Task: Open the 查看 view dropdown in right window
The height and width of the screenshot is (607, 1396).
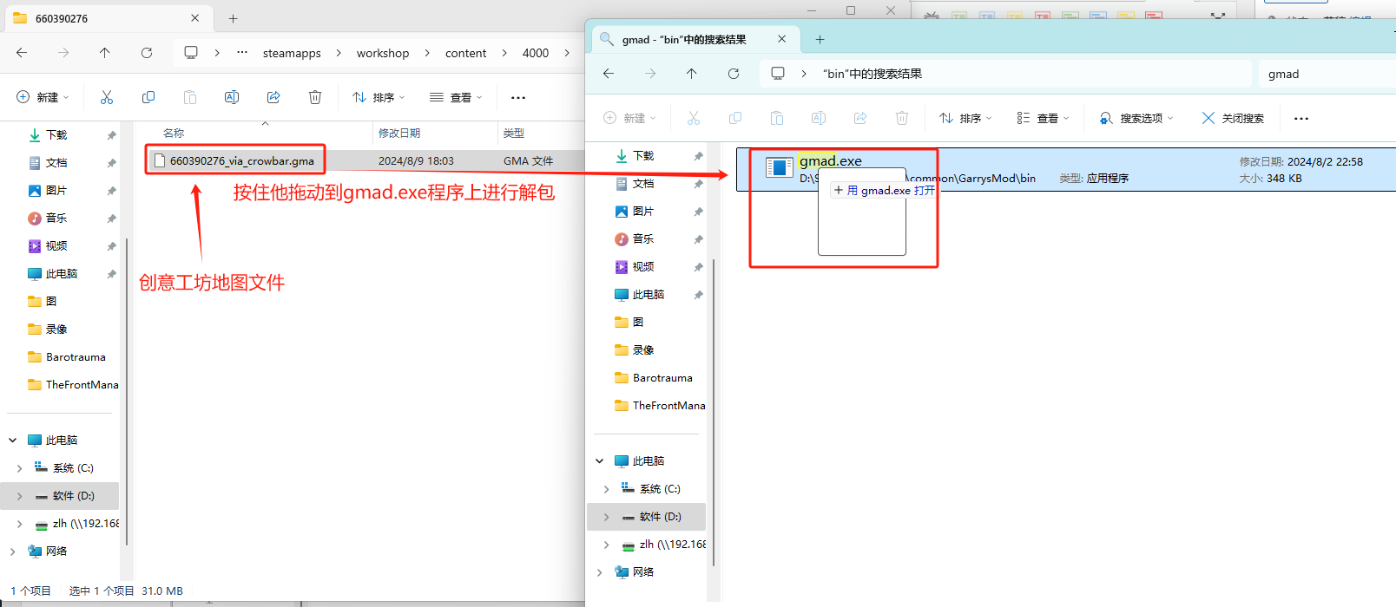Action: pyautogui.click(x=1043, y=119)
